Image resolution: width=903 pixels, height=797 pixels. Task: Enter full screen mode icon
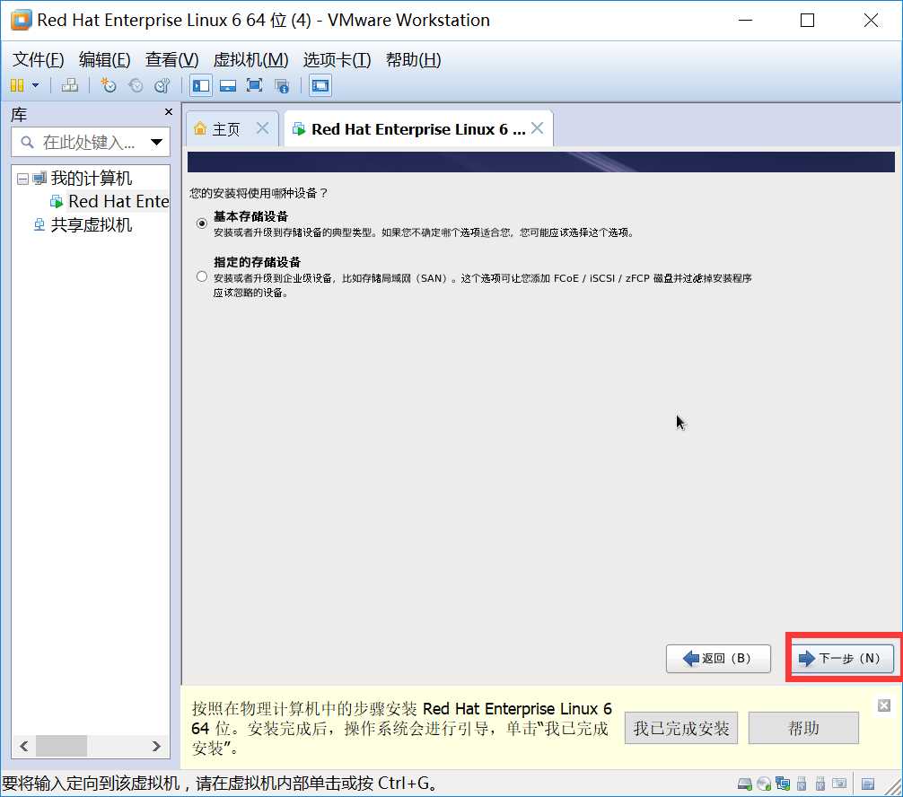coord(254,86)
